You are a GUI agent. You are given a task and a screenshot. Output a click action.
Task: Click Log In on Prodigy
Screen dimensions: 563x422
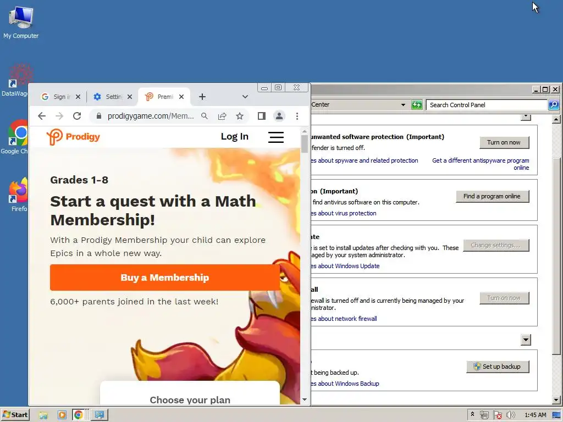pos(234,136)
